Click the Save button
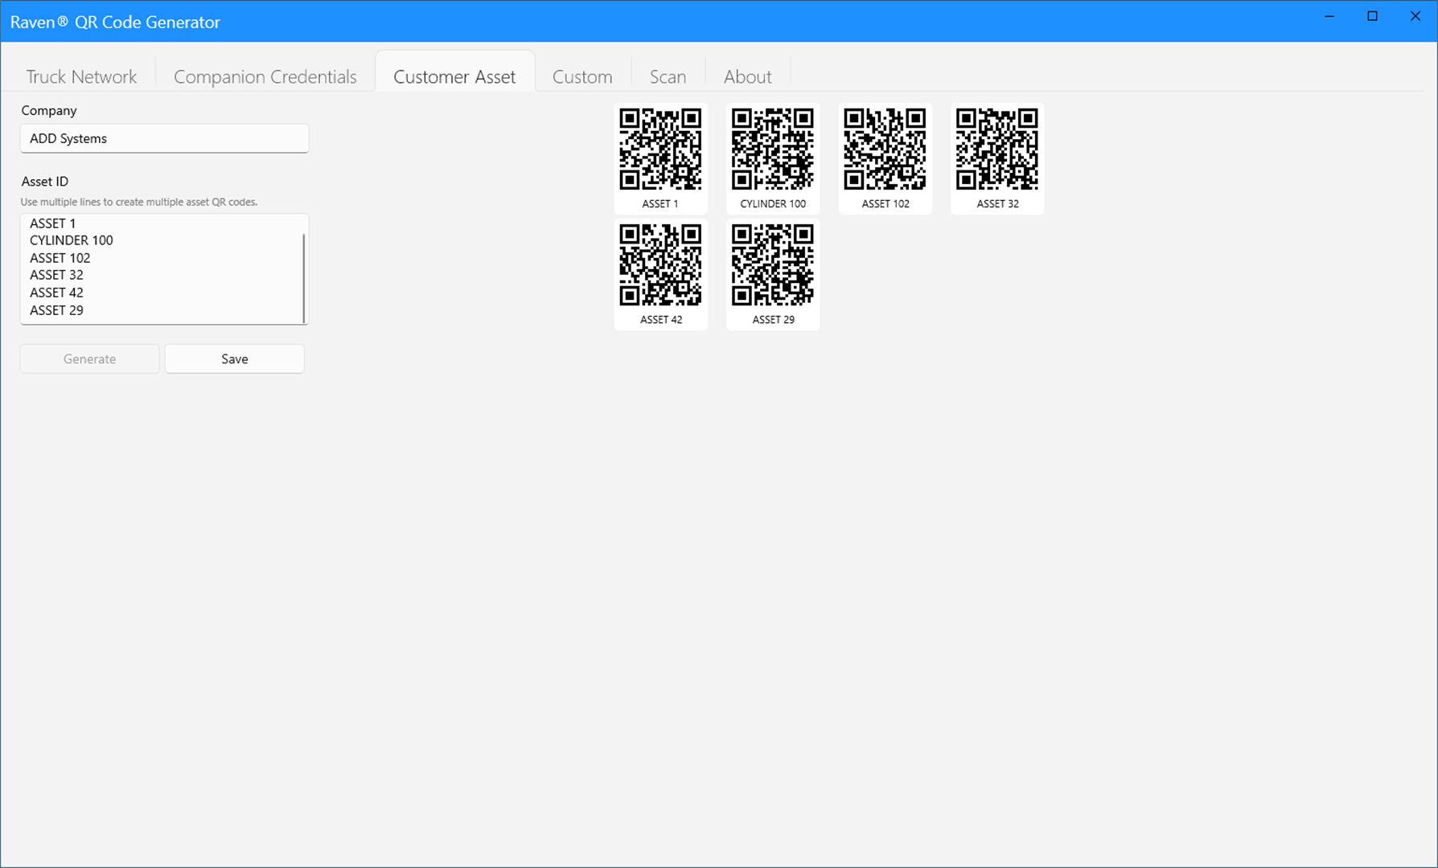Screen dimensions: 1438x868 [234, 358]
